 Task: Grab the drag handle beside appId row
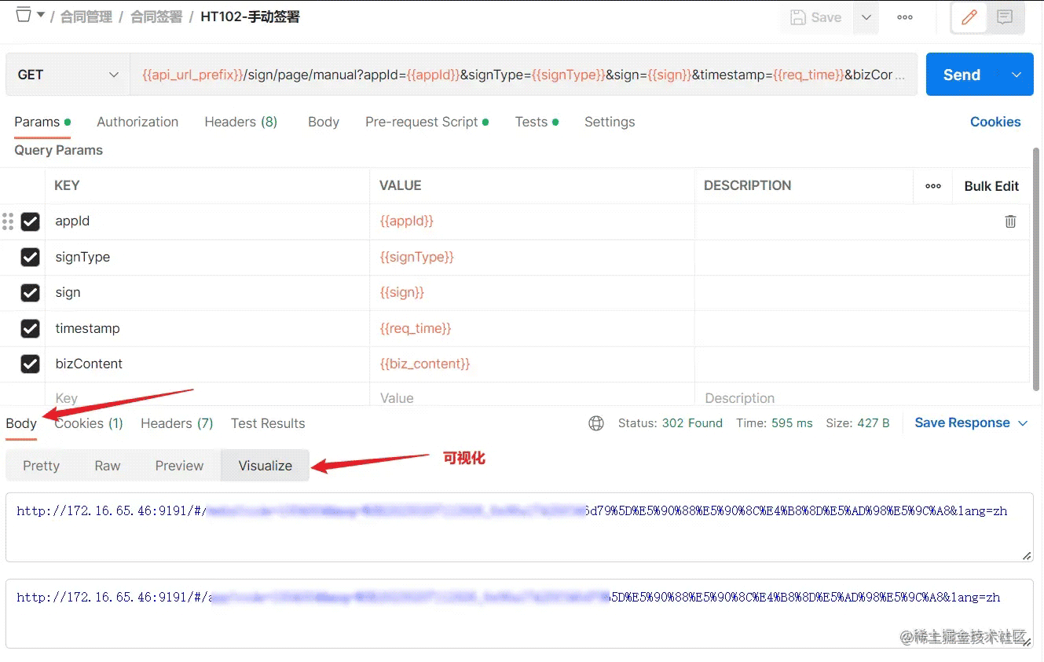8,221
